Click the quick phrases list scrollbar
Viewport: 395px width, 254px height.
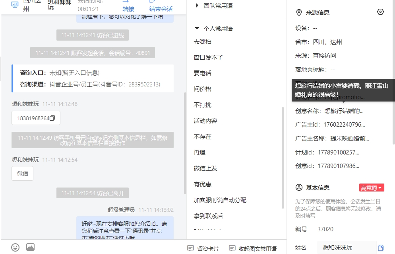pyautogui.click(x=283, y=158)
